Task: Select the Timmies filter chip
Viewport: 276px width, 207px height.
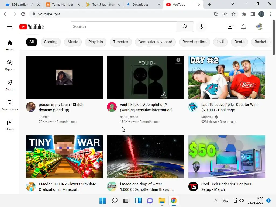Action: point(120,42)
